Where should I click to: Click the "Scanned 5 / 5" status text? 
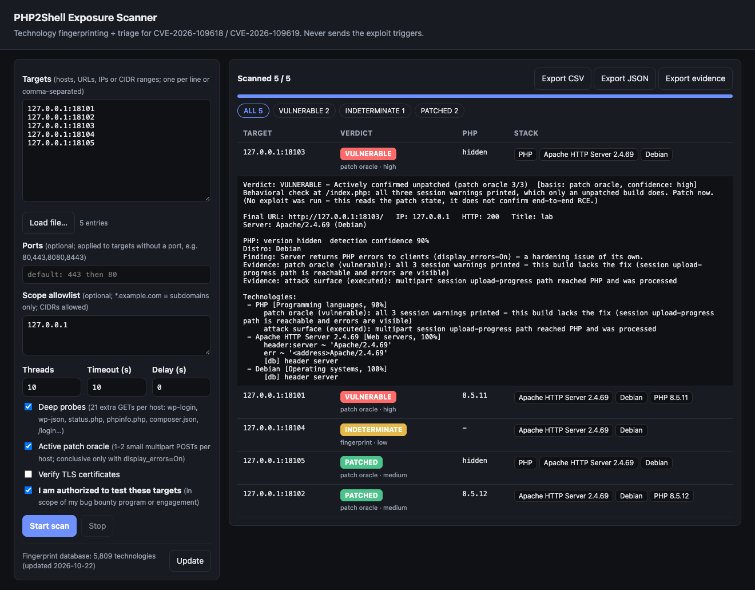click(264, 78)
